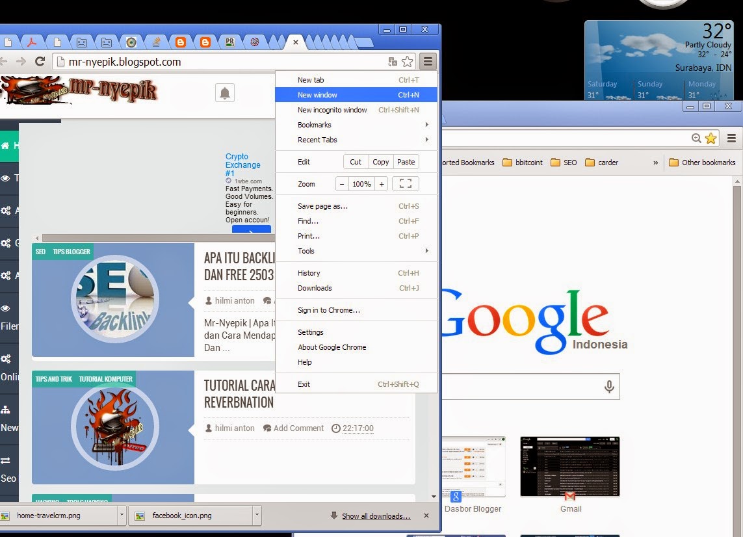Expand the Bookmarks submenu

pos(356,125)
